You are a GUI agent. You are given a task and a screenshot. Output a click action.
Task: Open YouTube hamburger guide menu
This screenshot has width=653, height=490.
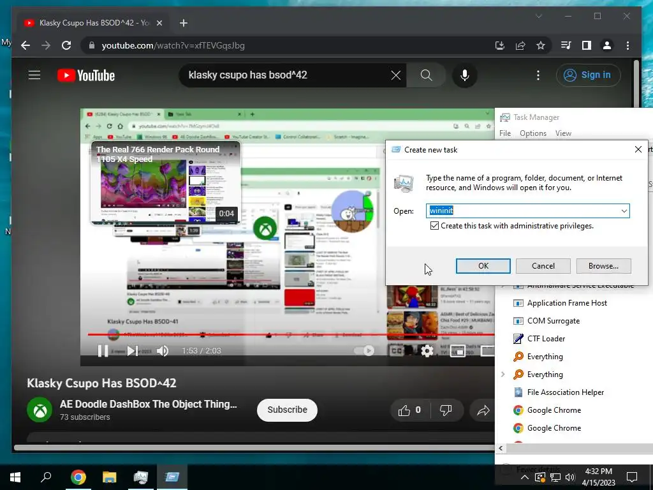point(34,75)
